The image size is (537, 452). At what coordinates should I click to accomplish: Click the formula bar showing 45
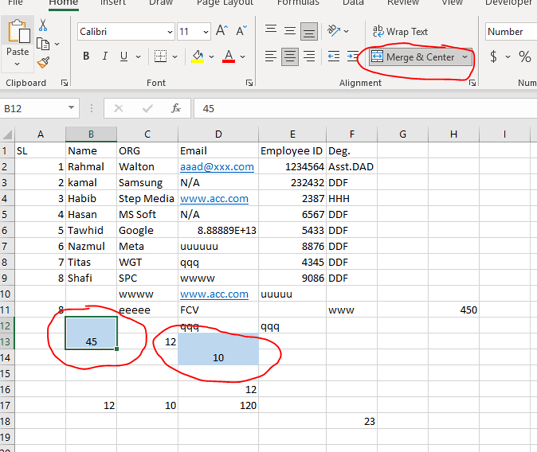point(365,108)
